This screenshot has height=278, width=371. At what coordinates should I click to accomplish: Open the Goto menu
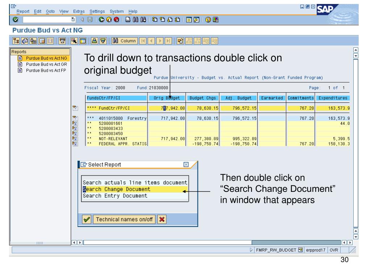(50, 11)
